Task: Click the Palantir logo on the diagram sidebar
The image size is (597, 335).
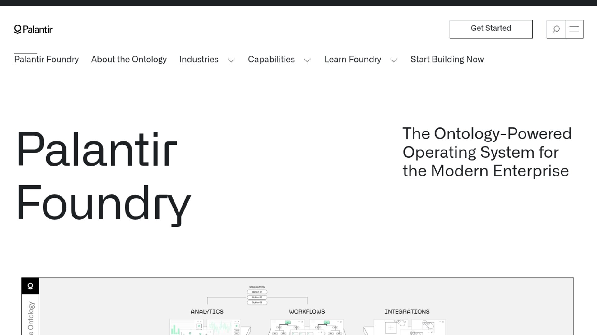Action: tap(30, 286)
